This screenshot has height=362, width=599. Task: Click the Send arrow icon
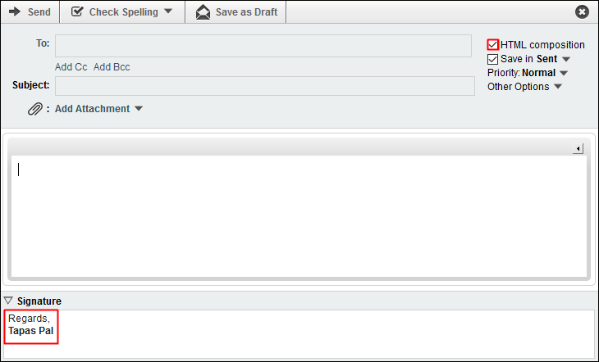tap(15, 12)
